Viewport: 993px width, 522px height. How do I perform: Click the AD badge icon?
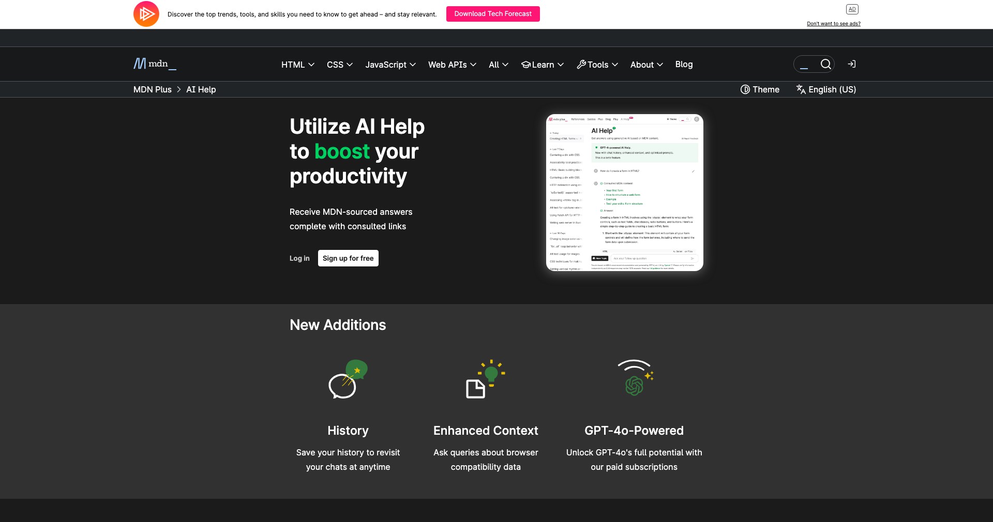pyautogui.click(x=852, y=9)
